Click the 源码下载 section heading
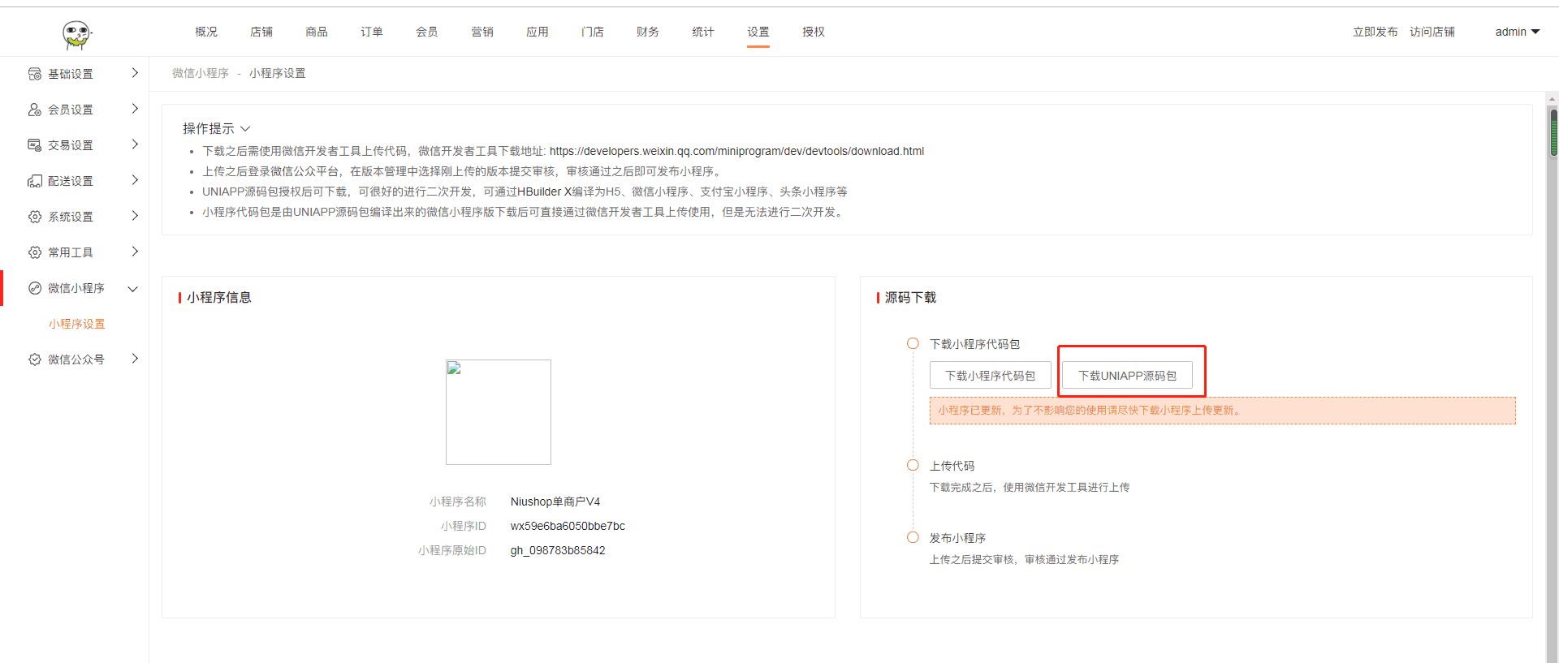 click(910, 298)
